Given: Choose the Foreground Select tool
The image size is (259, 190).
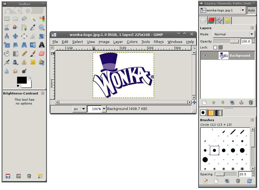Looking at the screenshot, I should (x=15, y=27).
